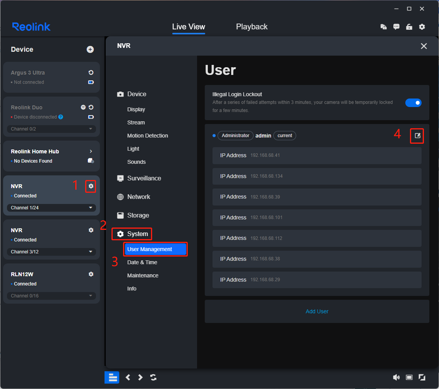Open the language translation icon in header

tap(384, 27)
